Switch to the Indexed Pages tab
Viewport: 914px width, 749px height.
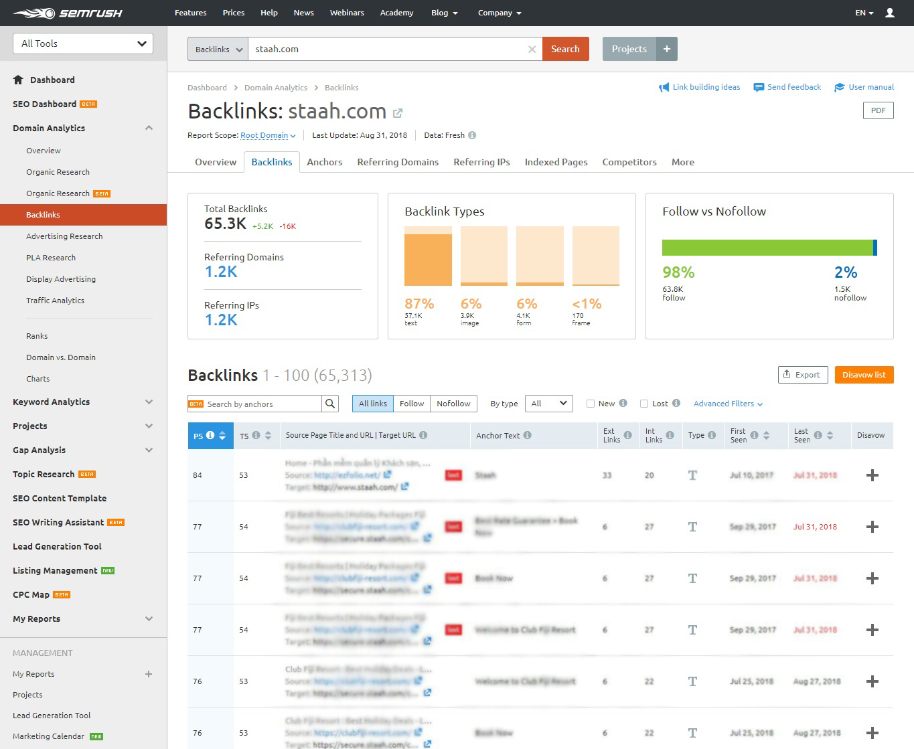pyautogui.click(x=556, y=162)
